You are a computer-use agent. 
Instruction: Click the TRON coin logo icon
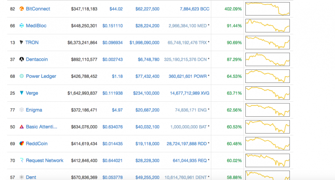(x=21, y=42)
